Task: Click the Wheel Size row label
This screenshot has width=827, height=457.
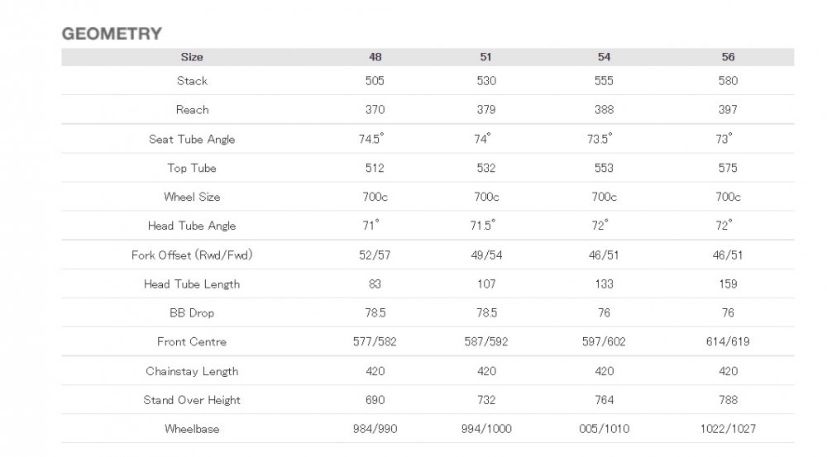Action: coord(192,198)
